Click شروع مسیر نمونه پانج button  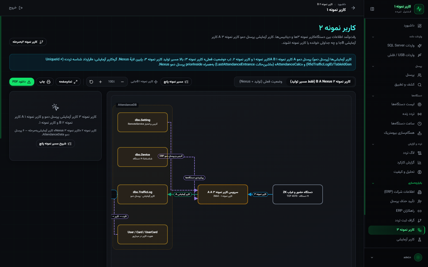pos(55,144)
